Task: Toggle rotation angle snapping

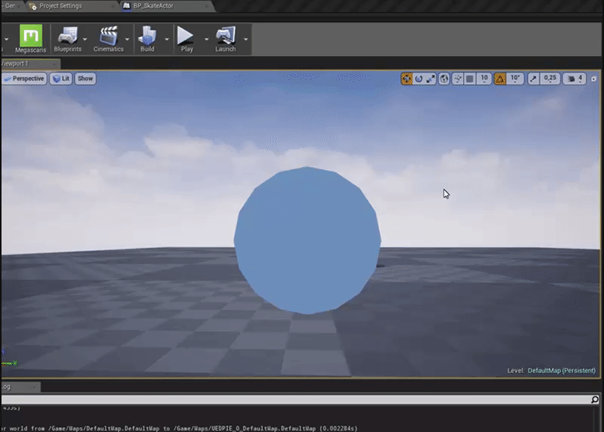Action: [x=500, y=79]
